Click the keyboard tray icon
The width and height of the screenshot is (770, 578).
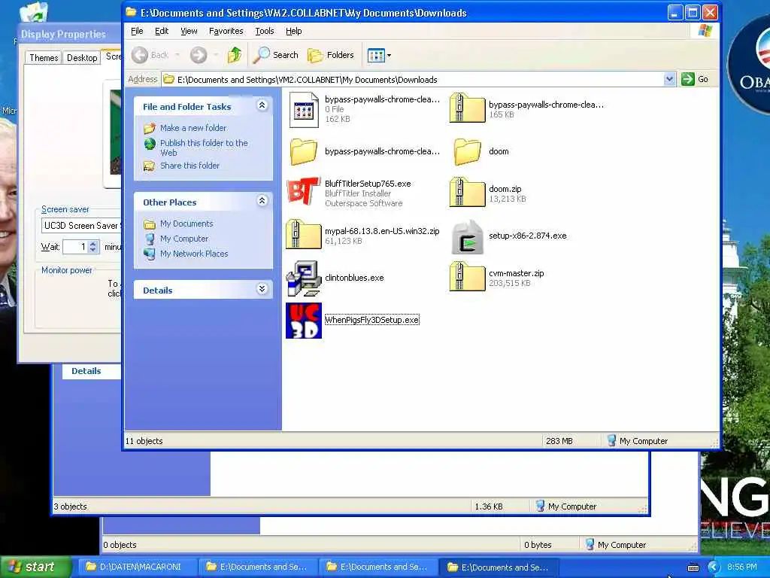click(693, 567)
